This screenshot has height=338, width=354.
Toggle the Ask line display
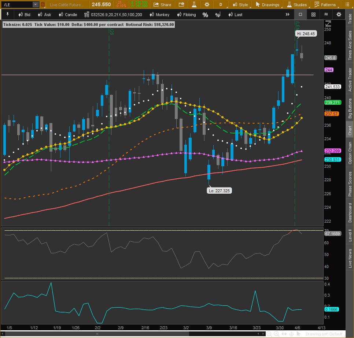[44, 15]
